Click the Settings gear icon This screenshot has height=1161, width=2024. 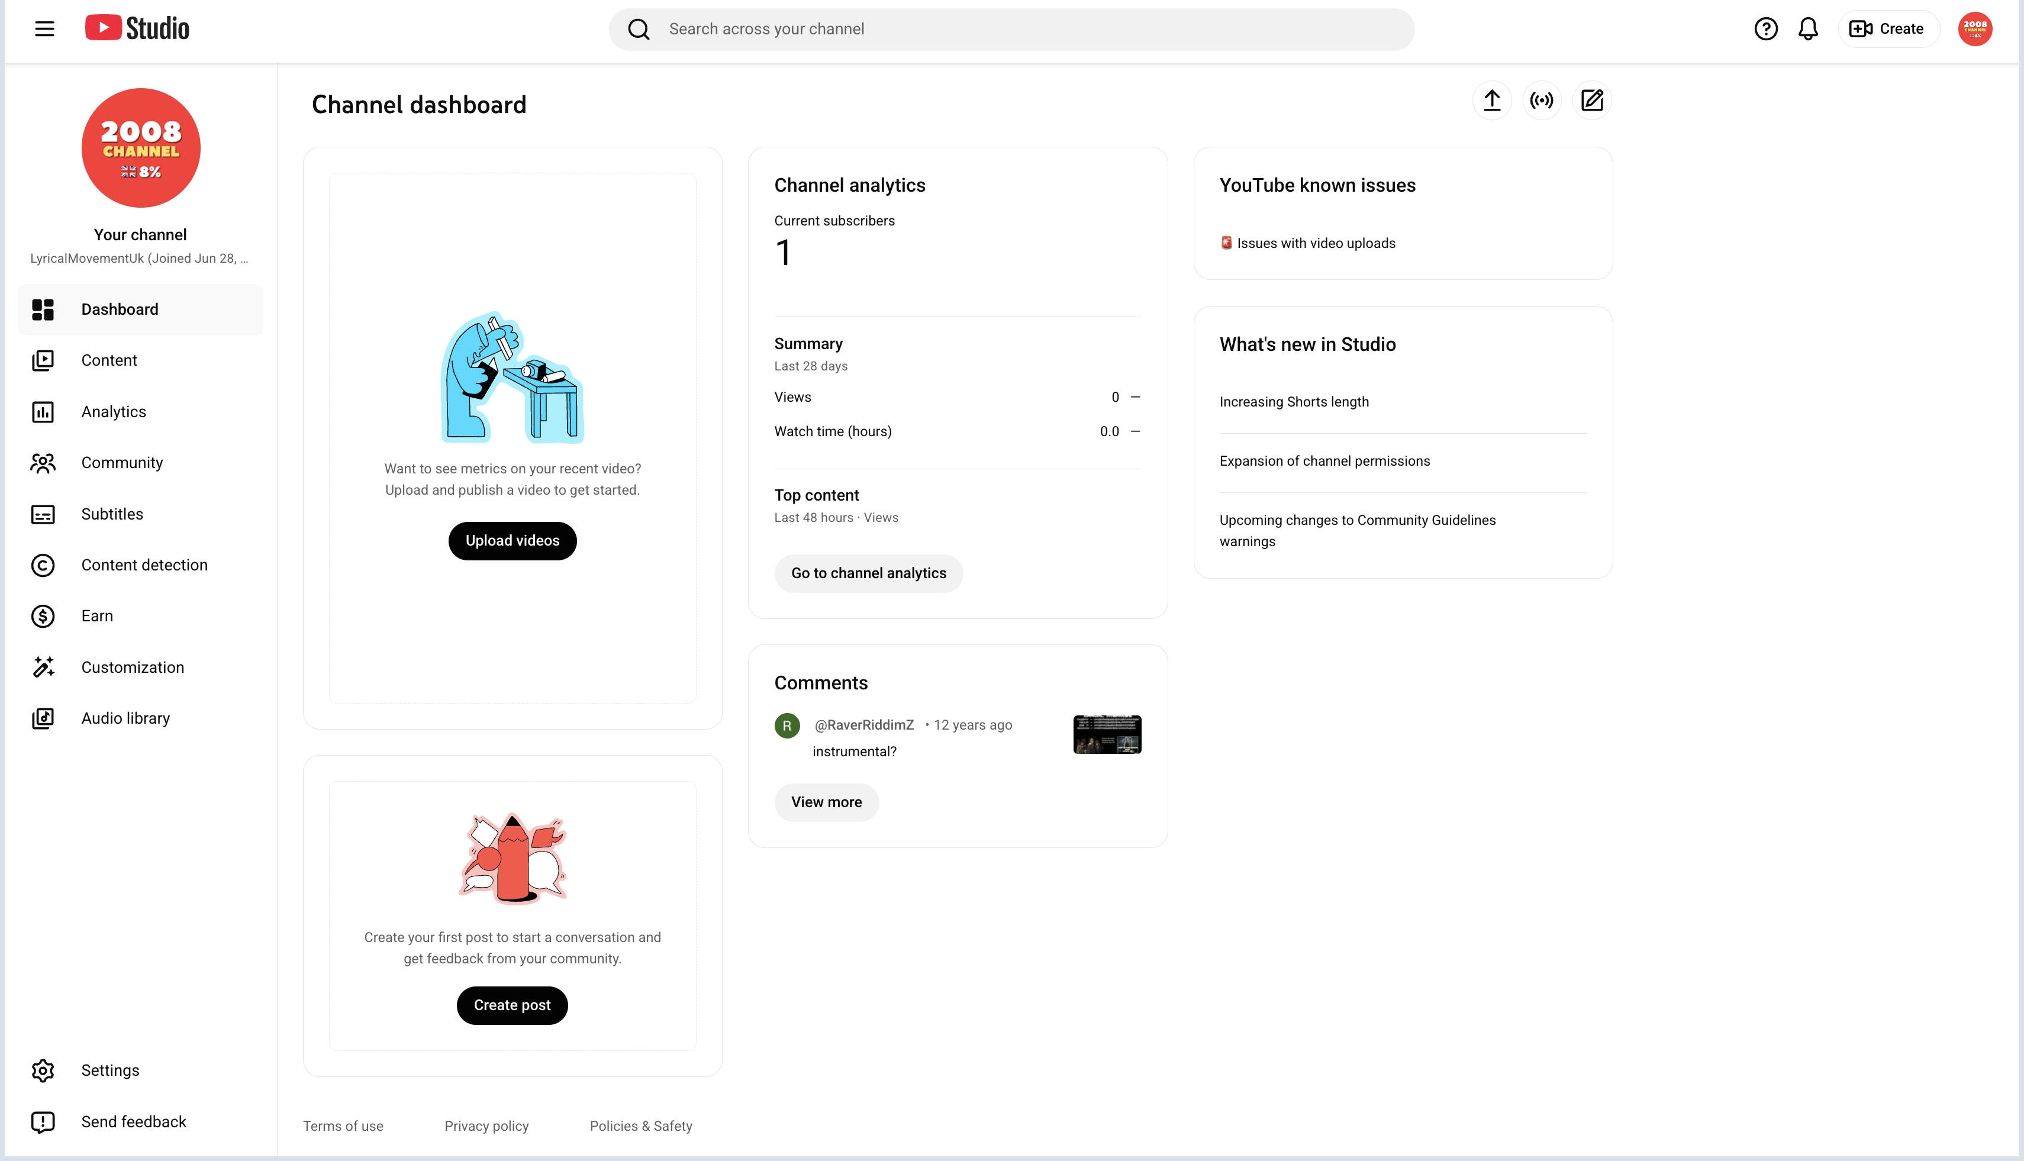[43, 1071]
